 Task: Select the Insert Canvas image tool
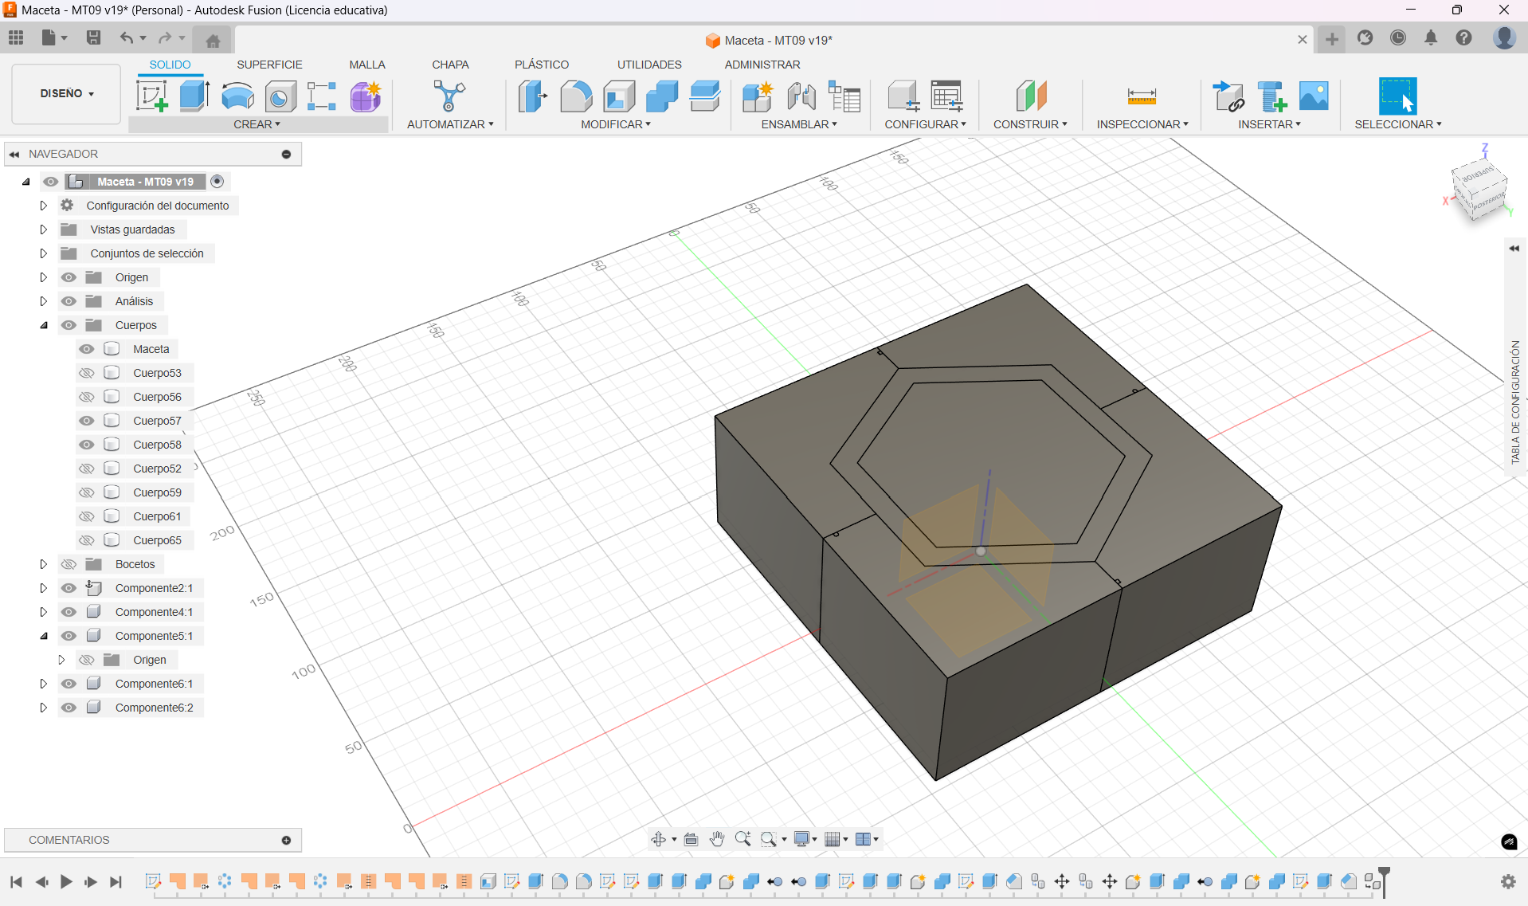[x=1314, y=96]
